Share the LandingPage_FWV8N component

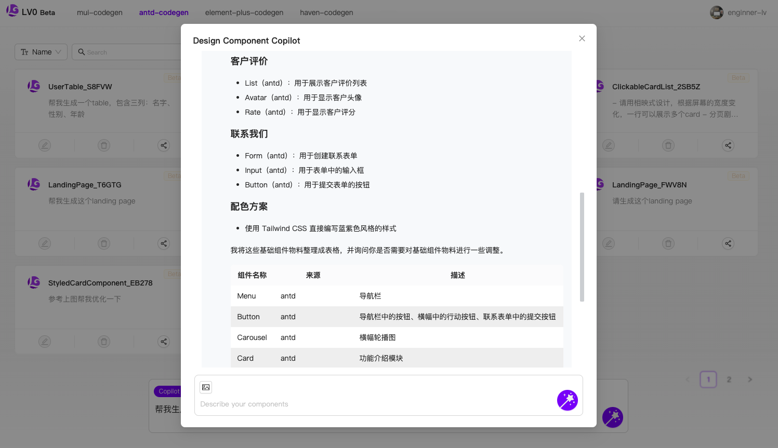coord(728,243)
